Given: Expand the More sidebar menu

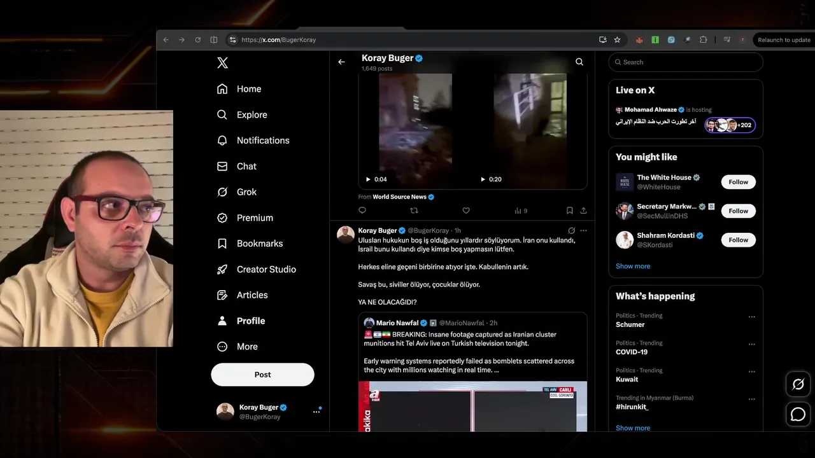Looking at the screenshot, I should 237,347.
